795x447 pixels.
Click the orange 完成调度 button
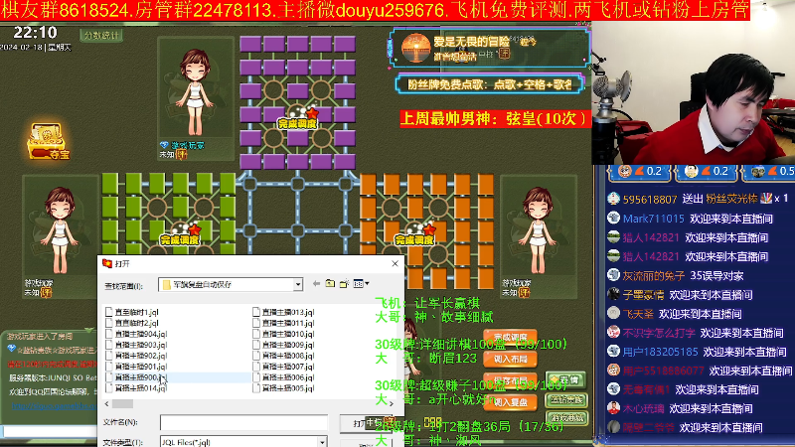pos(510,337)
